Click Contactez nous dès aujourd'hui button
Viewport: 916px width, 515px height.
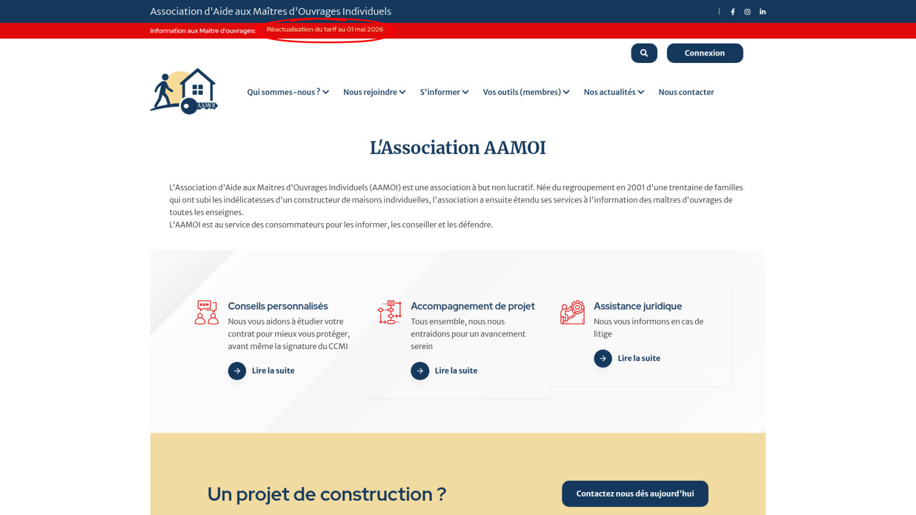coord(635,494)
